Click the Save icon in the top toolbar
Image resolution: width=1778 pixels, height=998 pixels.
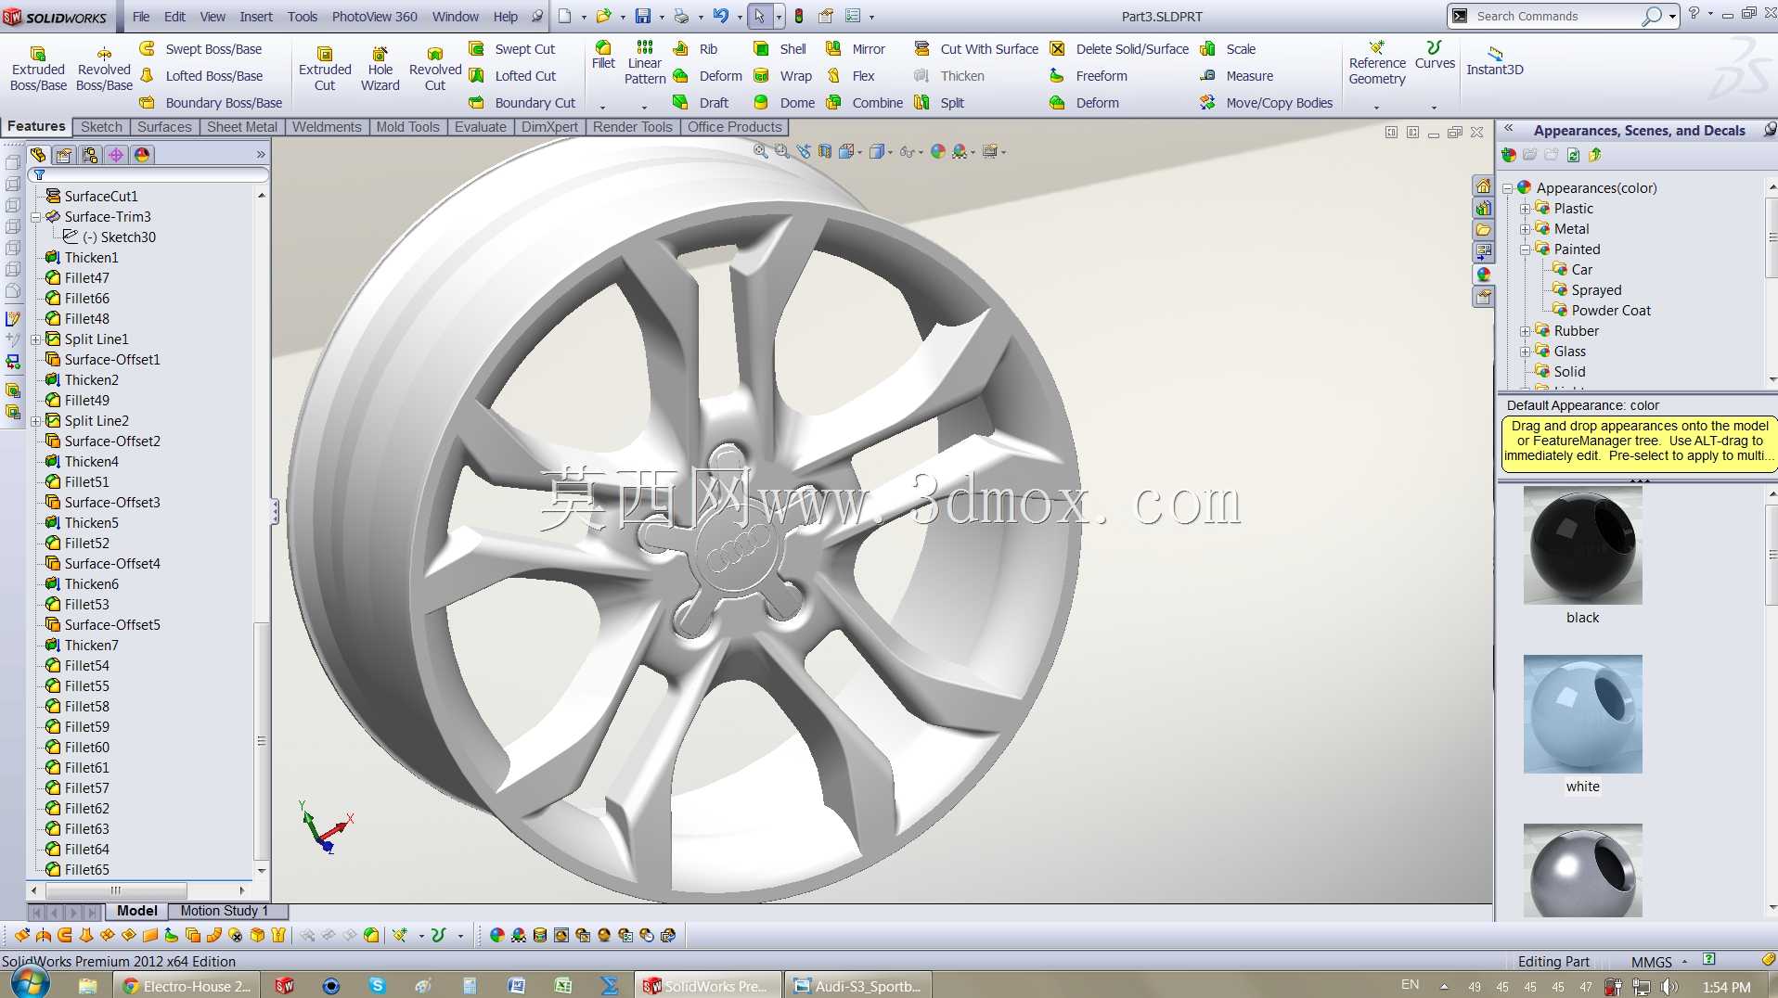coord(642,16)
